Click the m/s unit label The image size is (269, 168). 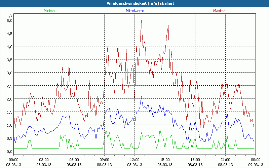coord(9,15)
